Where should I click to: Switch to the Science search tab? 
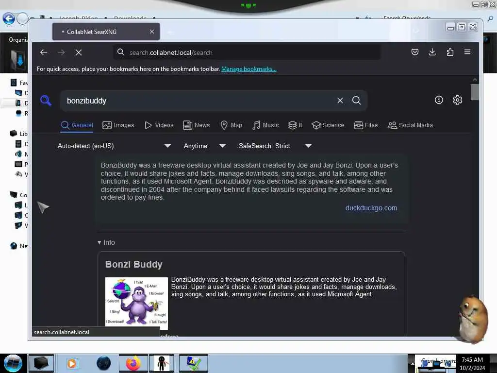(x=328, y=125)
